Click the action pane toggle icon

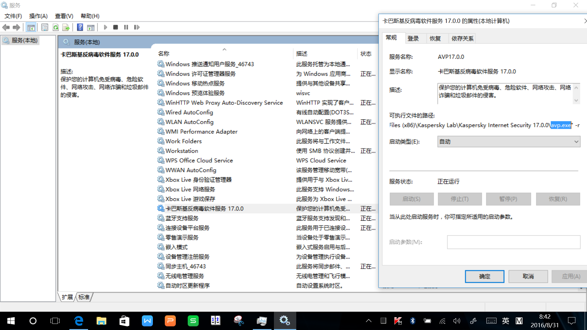point(91,28)
